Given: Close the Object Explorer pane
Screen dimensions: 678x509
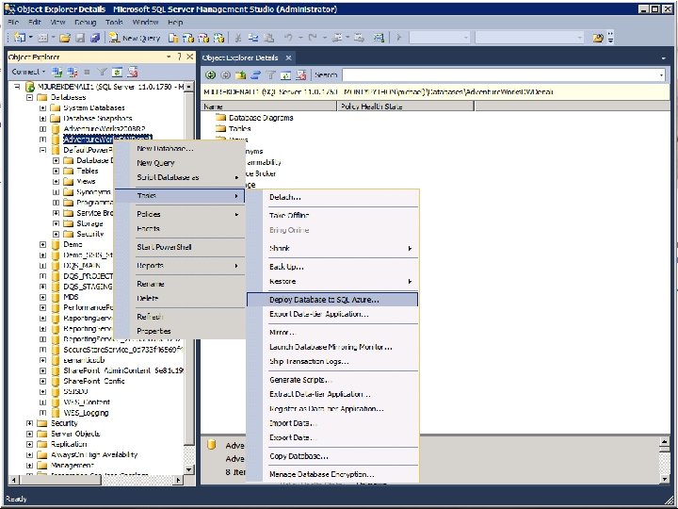Looking at the screenshot, I should tap(190, 57).
